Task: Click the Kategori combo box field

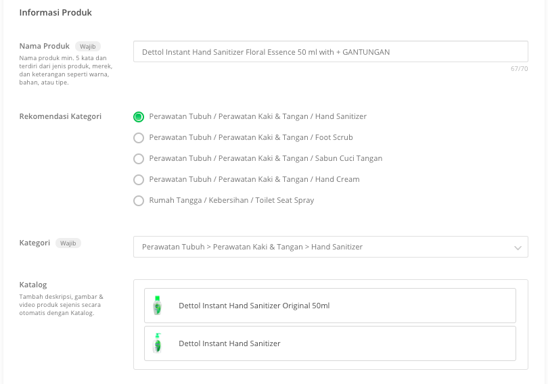Action: tap(331, 247)
